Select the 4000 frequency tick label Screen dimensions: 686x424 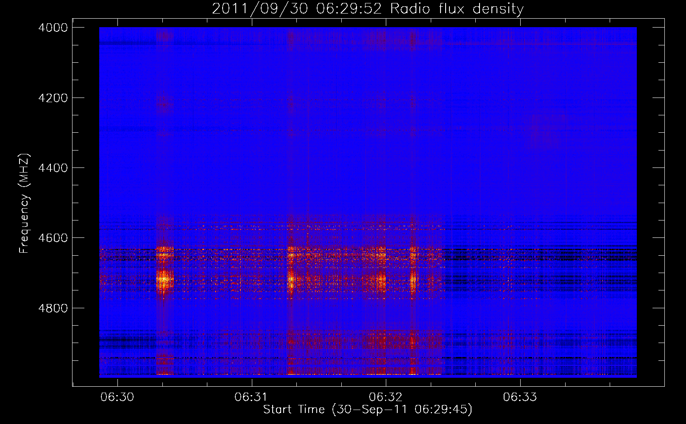coord(53,28)
